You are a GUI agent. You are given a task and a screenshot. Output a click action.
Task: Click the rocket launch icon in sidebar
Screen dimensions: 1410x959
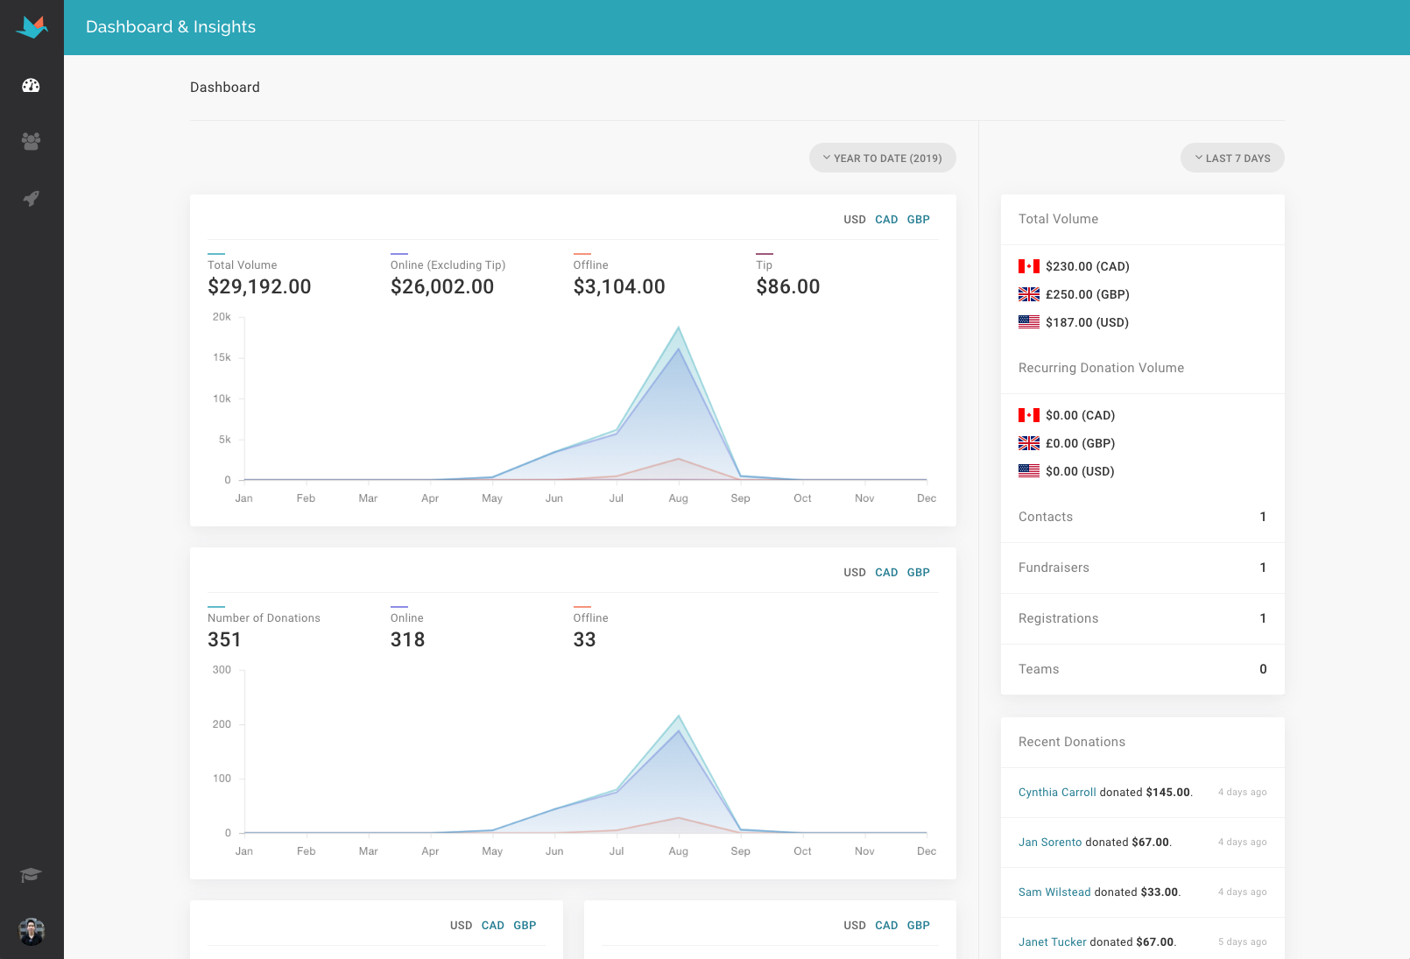point(32,199)
